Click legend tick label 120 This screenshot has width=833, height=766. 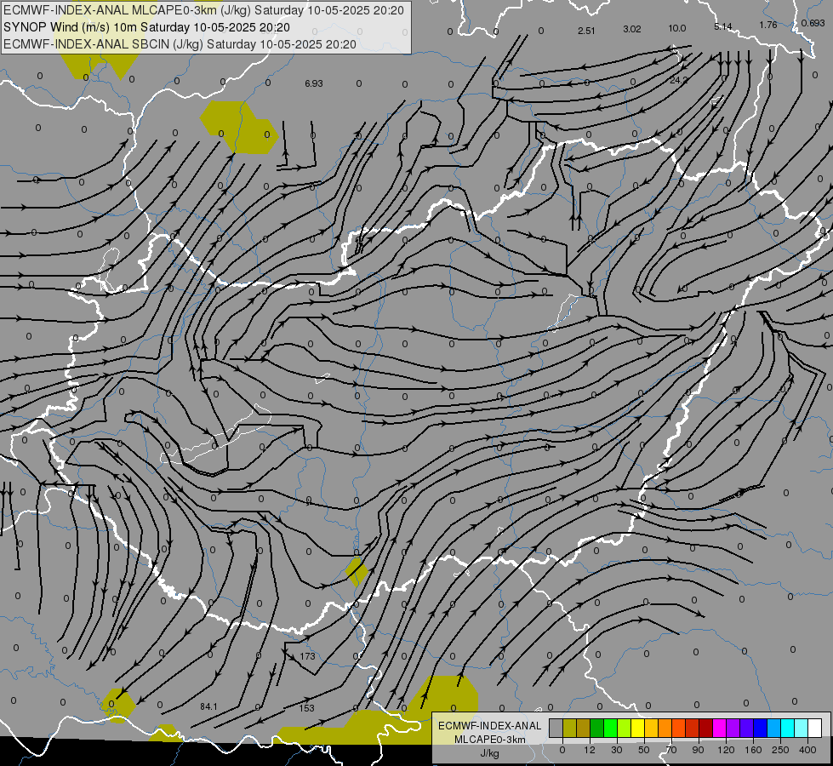727,750
